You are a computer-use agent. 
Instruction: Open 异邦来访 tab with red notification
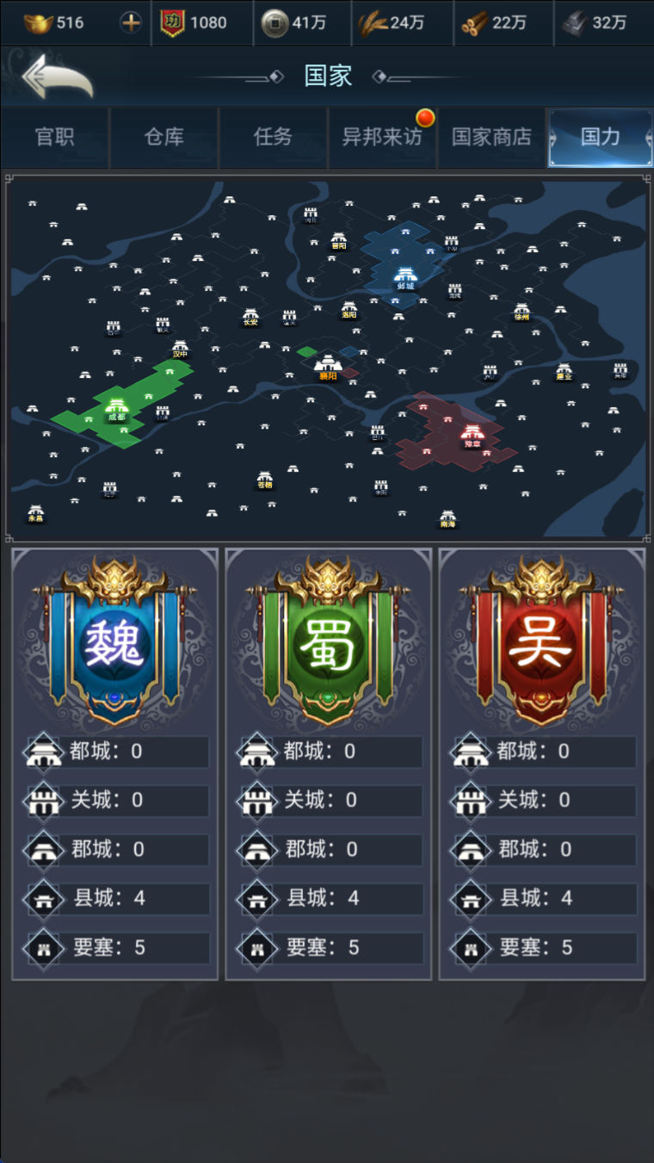[382, 138]
